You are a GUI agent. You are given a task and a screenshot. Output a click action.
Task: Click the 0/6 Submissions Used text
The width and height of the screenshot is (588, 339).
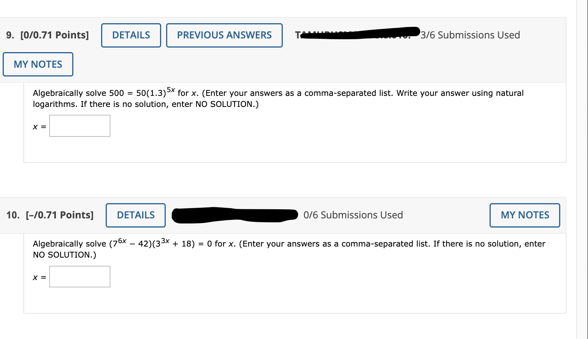(x=353, y=215)
